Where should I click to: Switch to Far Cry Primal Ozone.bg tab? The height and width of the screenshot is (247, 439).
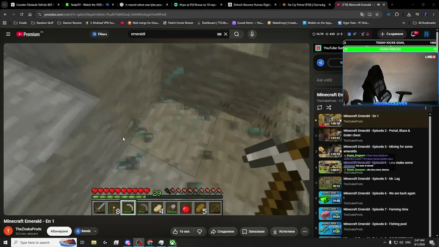306,5
